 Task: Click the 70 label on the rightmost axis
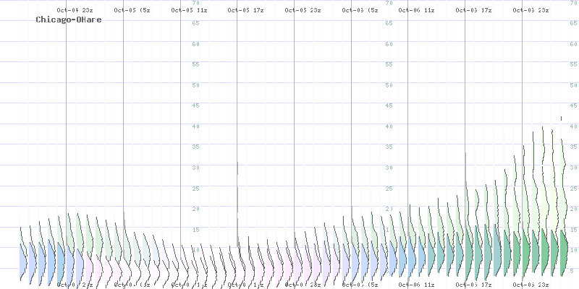(x=572, y=4)
